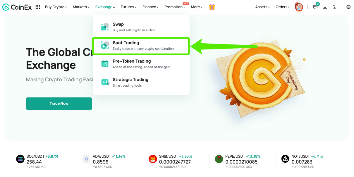Click the SHIB +3.93% change value
Viewport: 354px width, 177px height.
(x=185, y=157)
